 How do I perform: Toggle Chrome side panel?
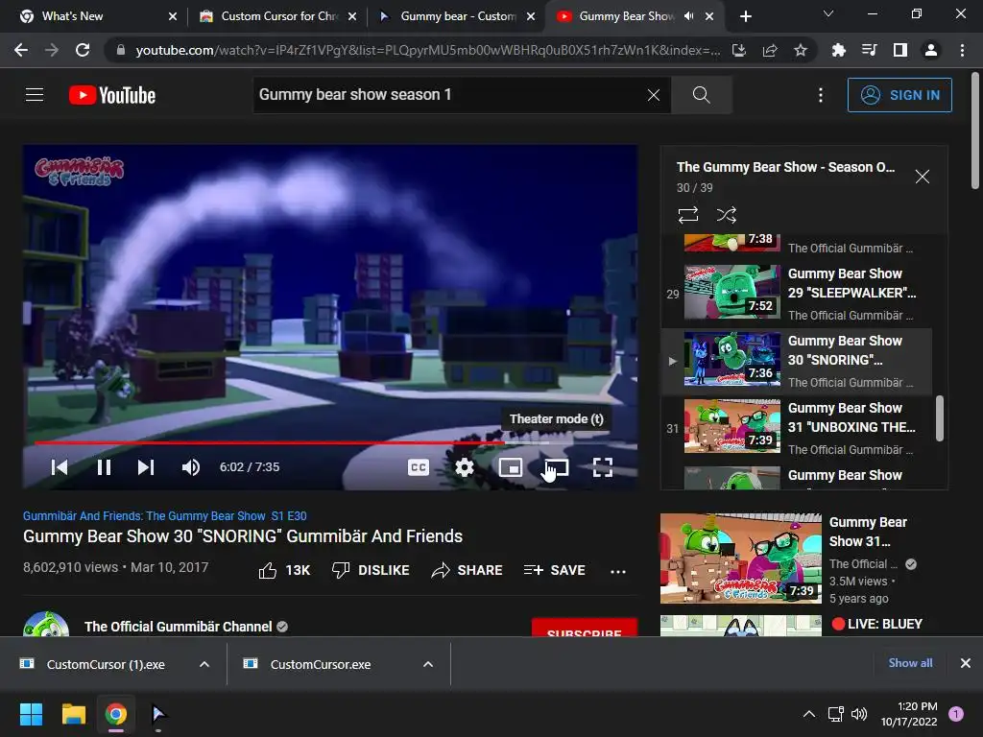tap(900, 50)
